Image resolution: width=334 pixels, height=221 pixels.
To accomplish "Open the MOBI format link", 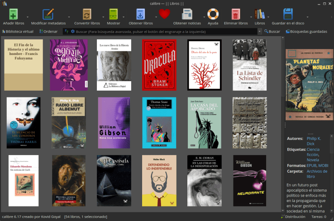I will pyautogui.click(x=323, y=166).
